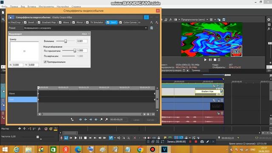Click the Величина amount slider
Viewport: 272px width, 153px height.
(x=65, y=41)
